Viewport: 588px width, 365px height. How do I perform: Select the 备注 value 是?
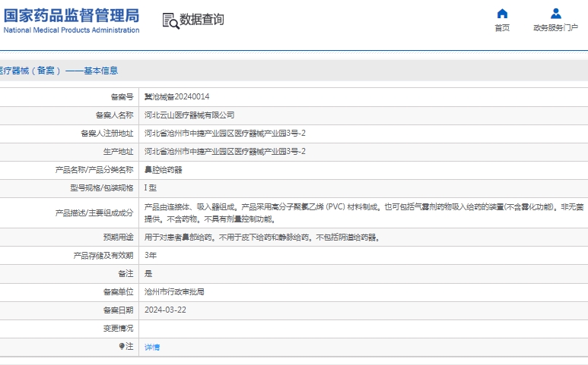[148, 274]
